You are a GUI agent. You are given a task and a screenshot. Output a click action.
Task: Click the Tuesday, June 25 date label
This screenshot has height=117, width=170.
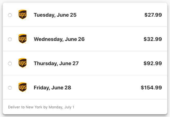(x=55, y=15)
